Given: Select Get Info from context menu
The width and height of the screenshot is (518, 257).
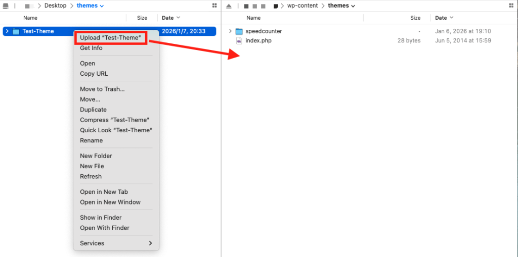Looking at the screenshot, I should coord(91,48).
